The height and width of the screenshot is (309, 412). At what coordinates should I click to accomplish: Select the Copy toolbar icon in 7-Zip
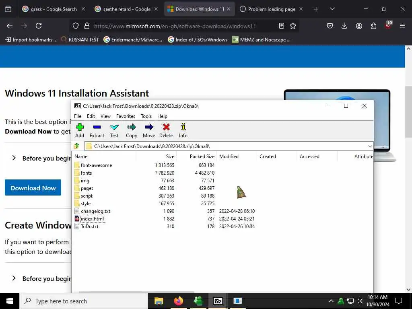point(132,131)
